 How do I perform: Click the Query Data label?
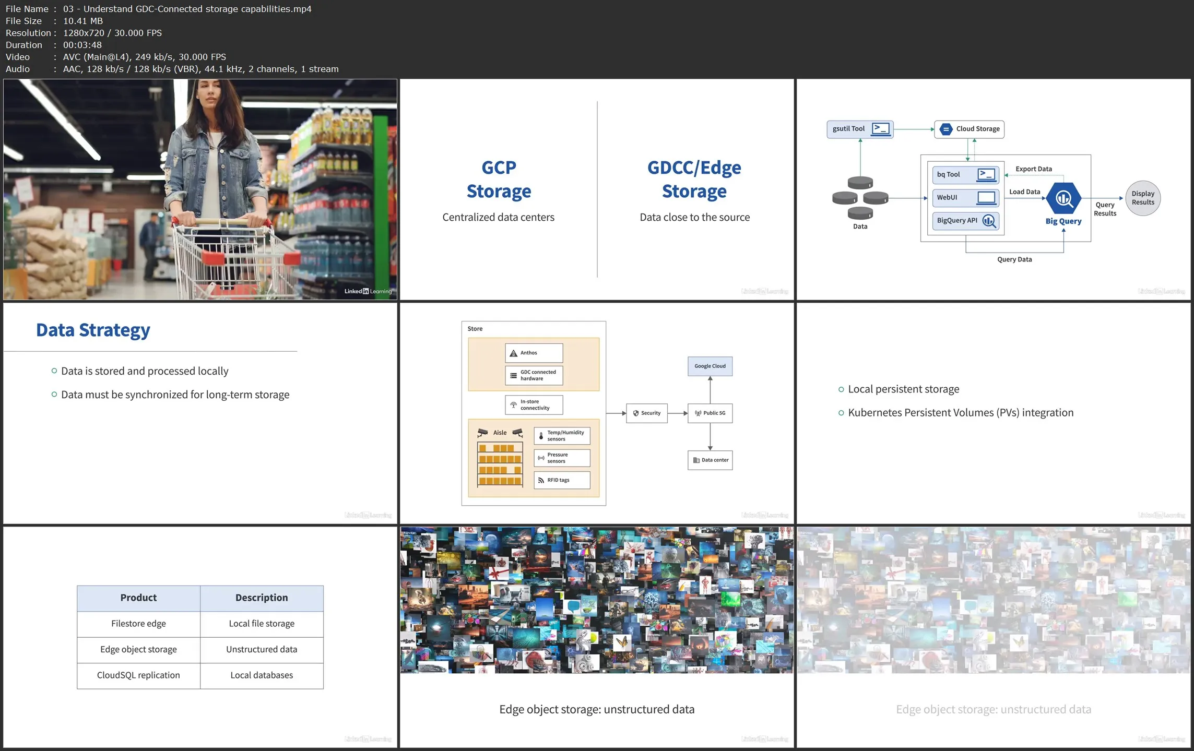[1014, 259]
